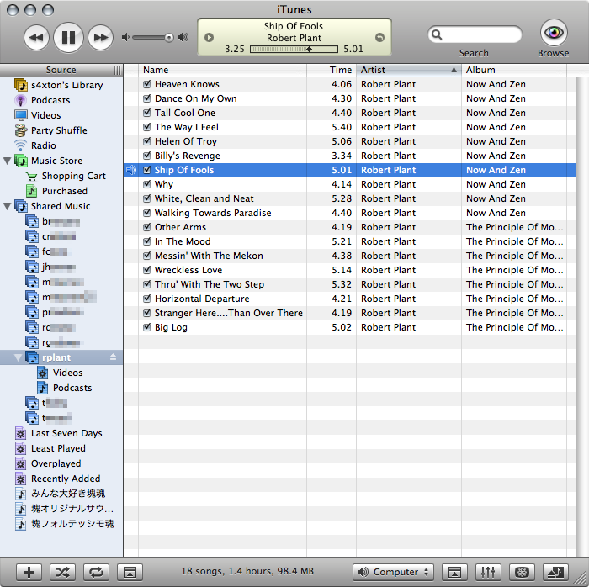This screenshot has height=587, width=589.
Task: Pause the currently playing song
Action: click(x=68, y=37)
